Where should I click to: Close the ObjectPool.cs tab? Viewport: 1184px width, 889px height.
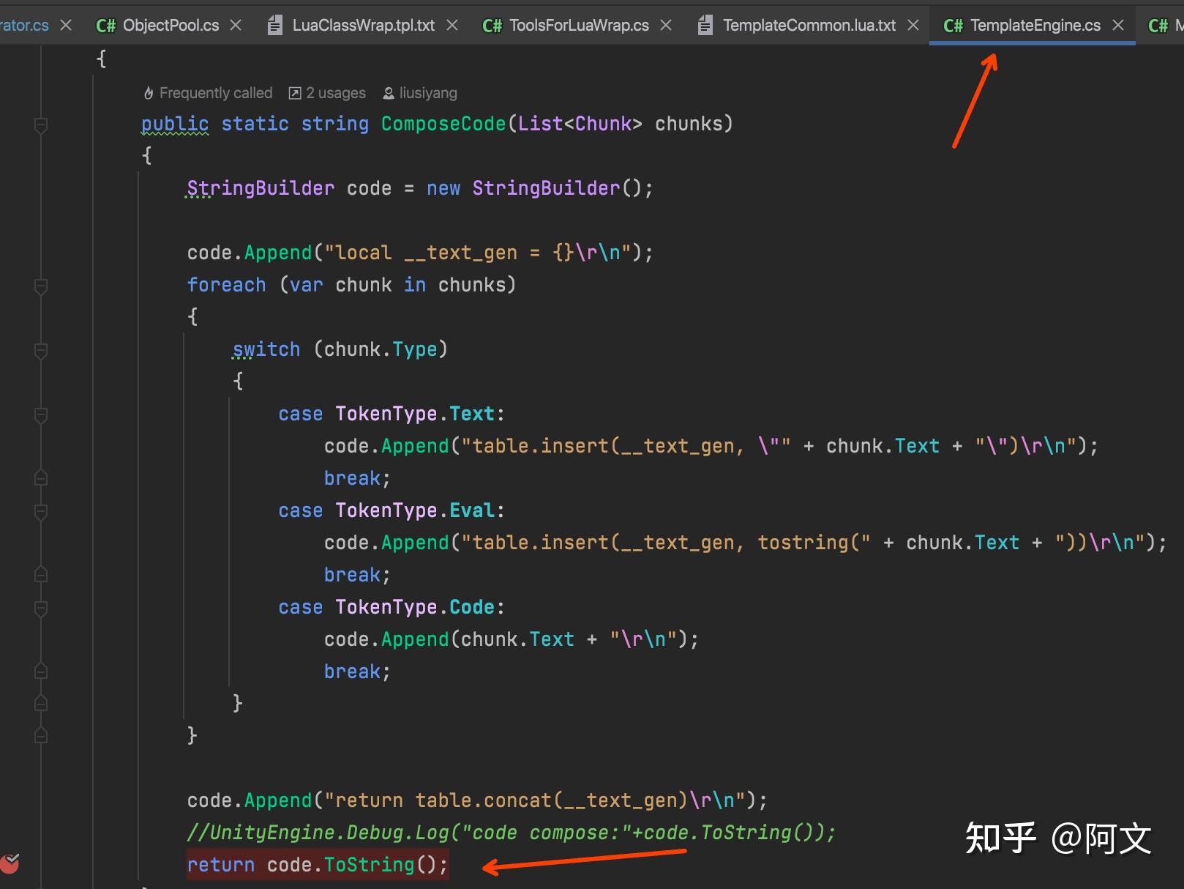[236, 26]
